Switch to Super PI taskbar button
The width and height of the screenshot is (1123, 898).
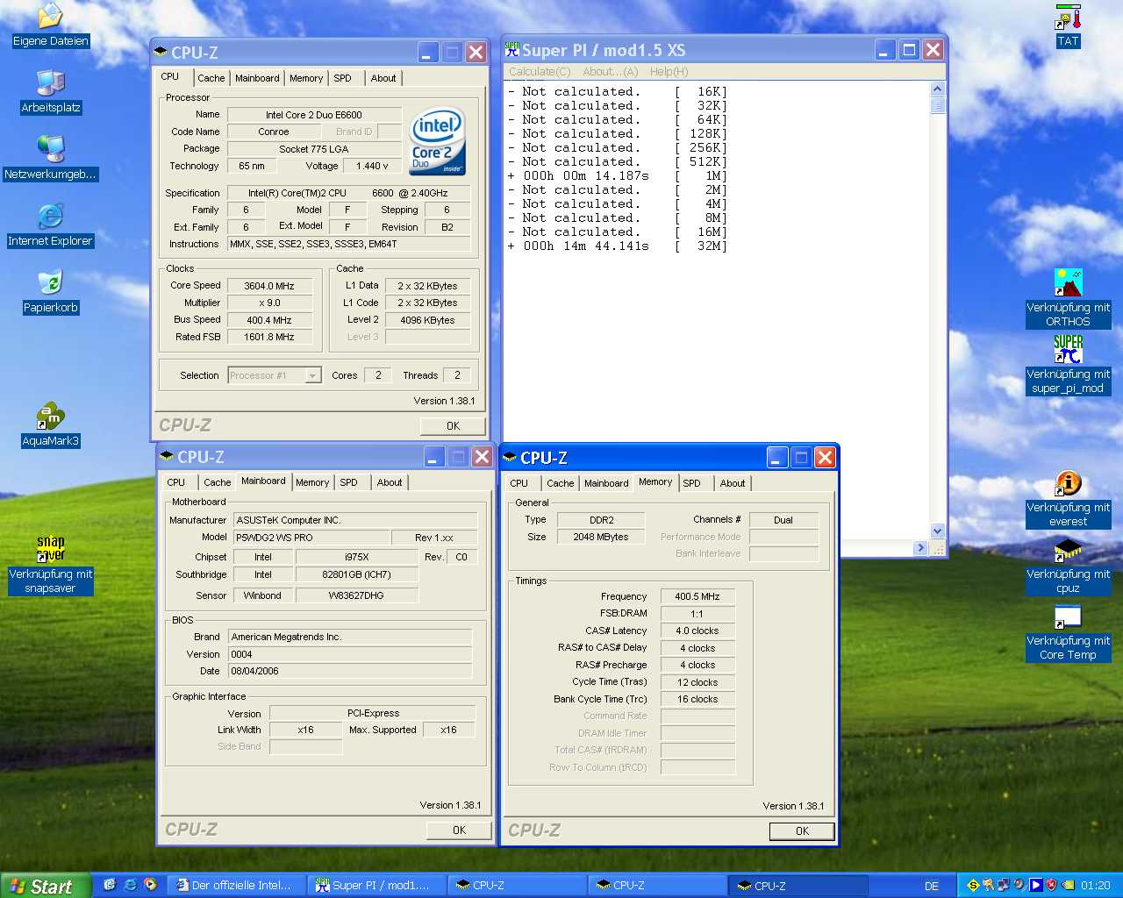click(376, 886)
